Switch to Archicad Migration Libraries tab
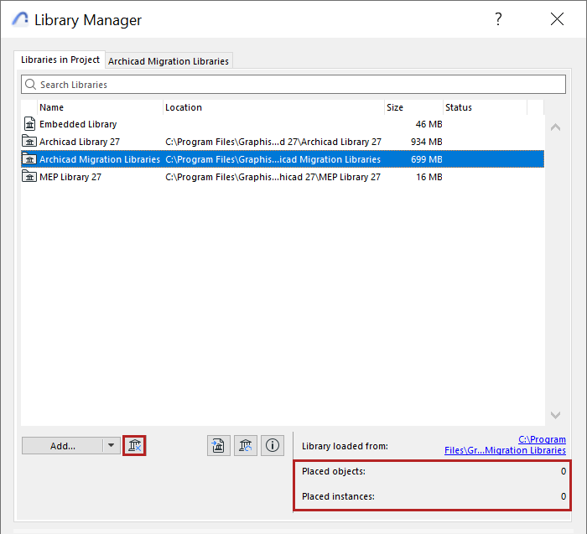Image resolution: width=587 pixels, height=534 pixels. pyautogui.click(x=169, y=61)
